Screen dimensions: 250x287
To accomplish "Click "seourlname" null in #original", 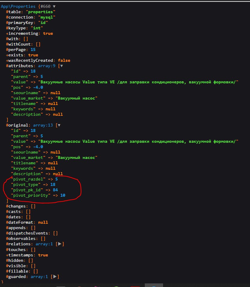I will tap(55, 152).
